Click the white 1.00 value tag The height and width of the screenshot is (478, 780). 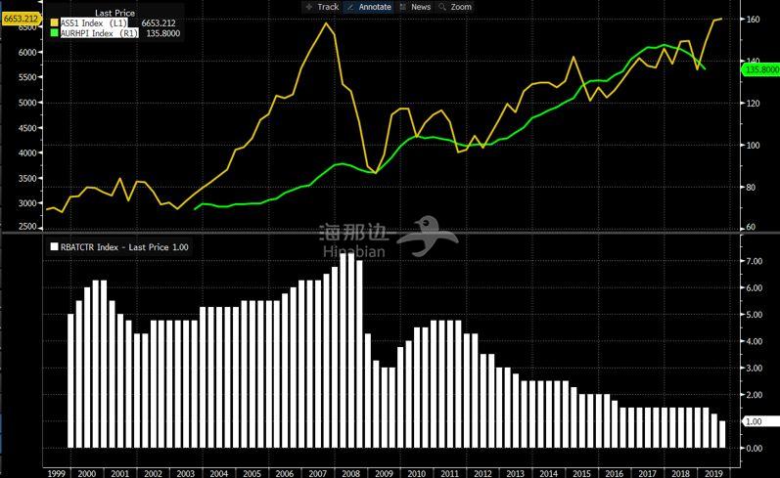pos(760,421)
